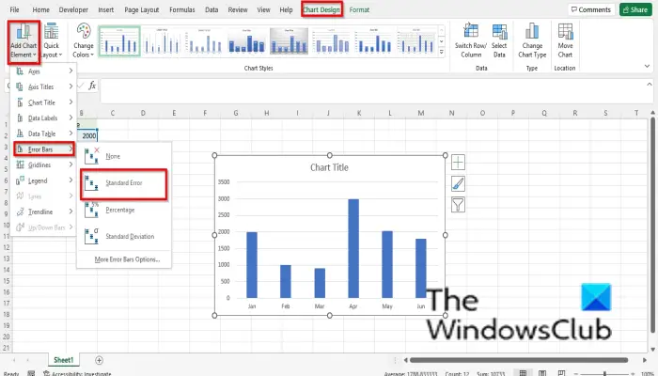The width and height of the screenshot is (658, 376).
Task: Select column header K
Action: pyautogui.click(x=359, y=113)
